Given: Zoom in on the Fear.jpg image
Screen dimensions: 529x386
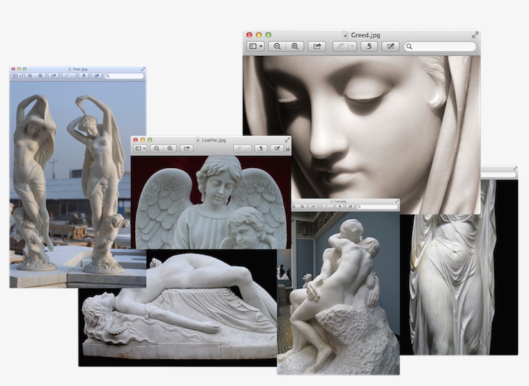Looking at the screenshot, I should 41,76.
